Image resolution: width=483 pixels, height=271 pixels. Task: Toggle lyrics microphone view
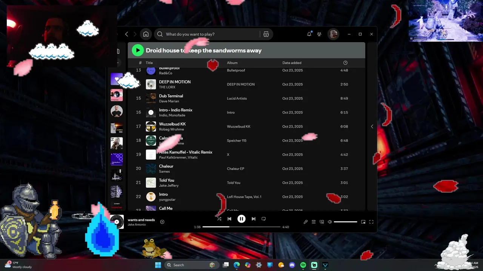click(x=306, y=222)
